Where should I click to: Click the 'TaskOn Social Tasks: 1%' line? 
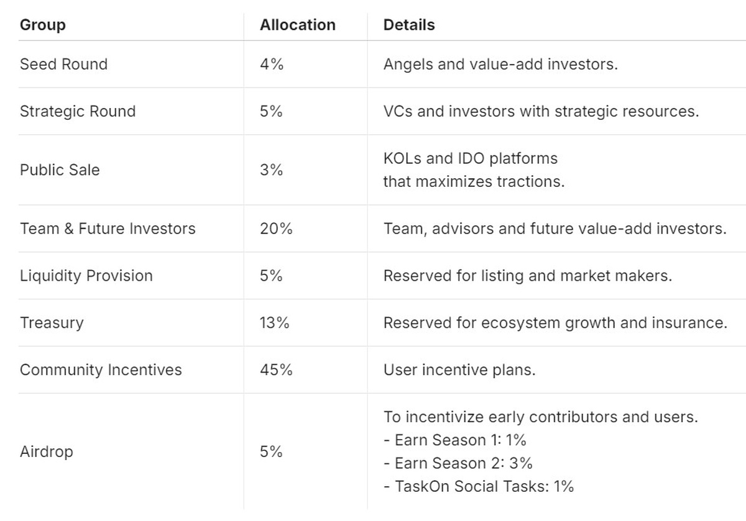tap(478, 487)
